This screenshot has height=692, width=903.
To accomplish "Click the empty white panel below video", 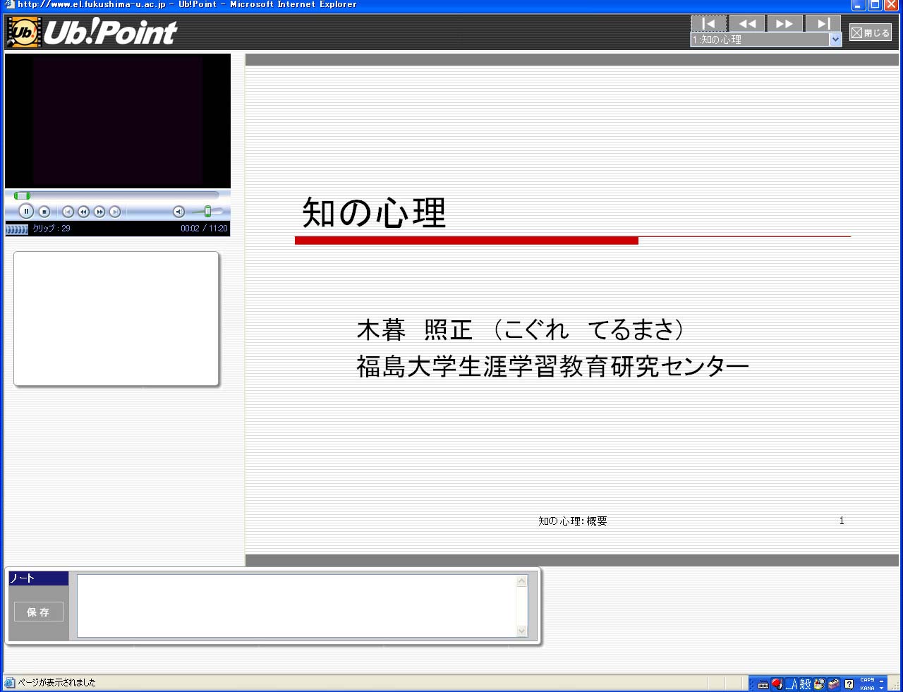I will (116, 319).
